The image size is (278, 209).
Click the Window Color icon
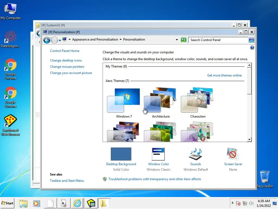158,154
